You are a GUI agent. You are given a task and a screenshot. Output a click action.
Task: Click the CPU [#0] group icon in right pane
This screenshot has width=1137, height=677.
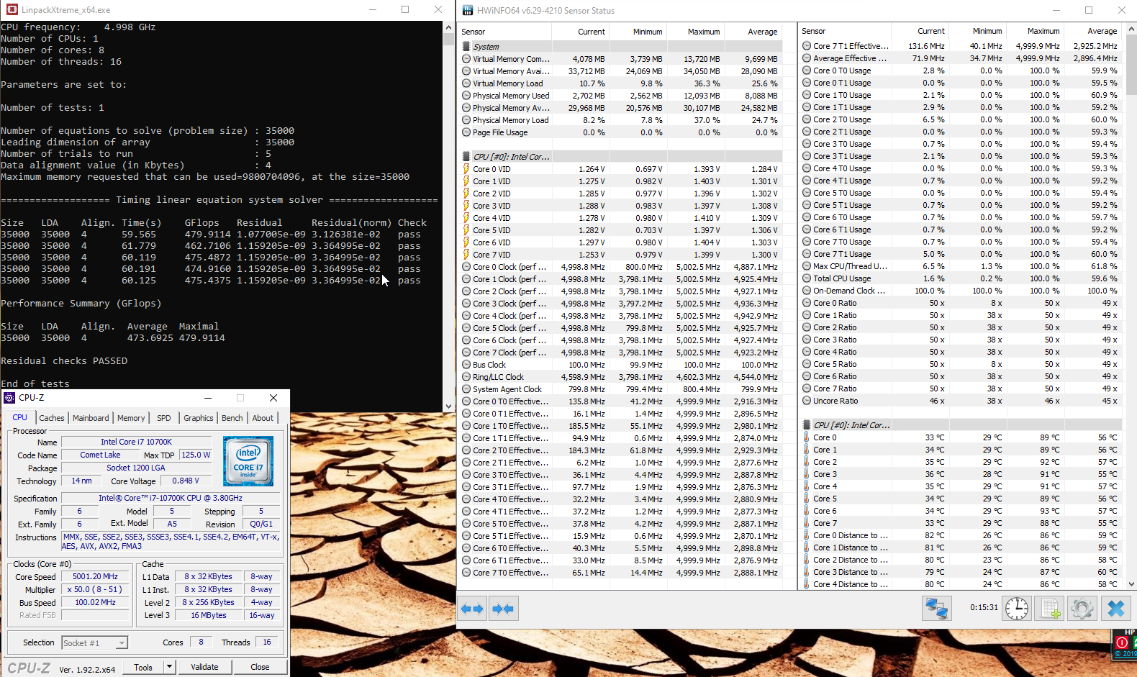point(807,425)
